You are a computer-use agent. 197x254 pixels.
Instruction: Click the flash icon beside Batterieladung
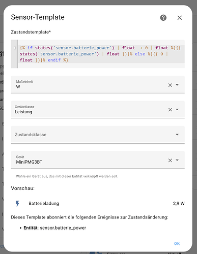pyautogui.click(x=17, y=204)
